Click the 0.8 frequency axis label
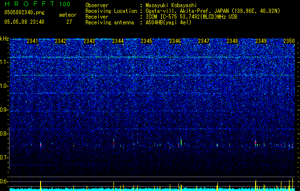 (4, 134)
